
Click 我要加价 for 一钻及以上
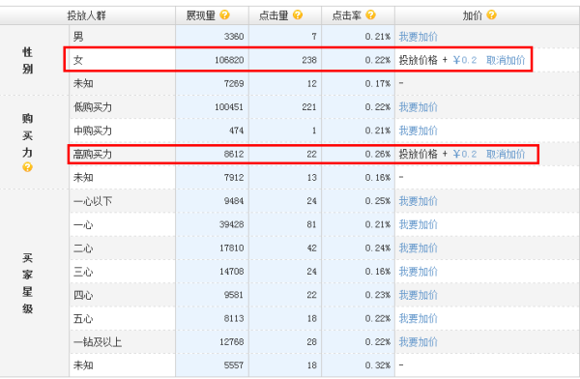(x=418, y=342)
